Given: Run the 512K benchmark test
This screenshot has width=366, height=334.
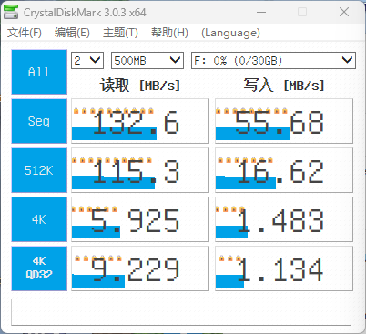Looking at the screenshot, I should coord(39,170).
